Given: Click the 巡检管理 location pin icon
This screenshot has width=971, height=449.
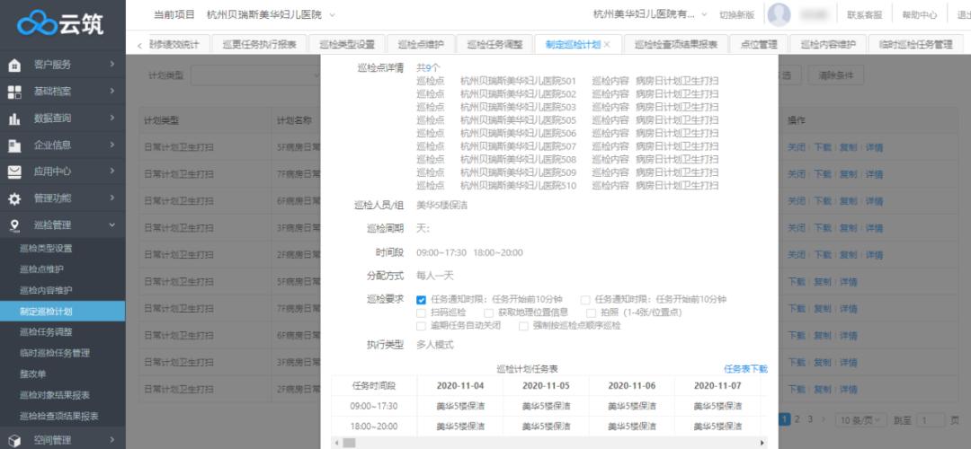Looking at the screenshot, I should 14,225.
